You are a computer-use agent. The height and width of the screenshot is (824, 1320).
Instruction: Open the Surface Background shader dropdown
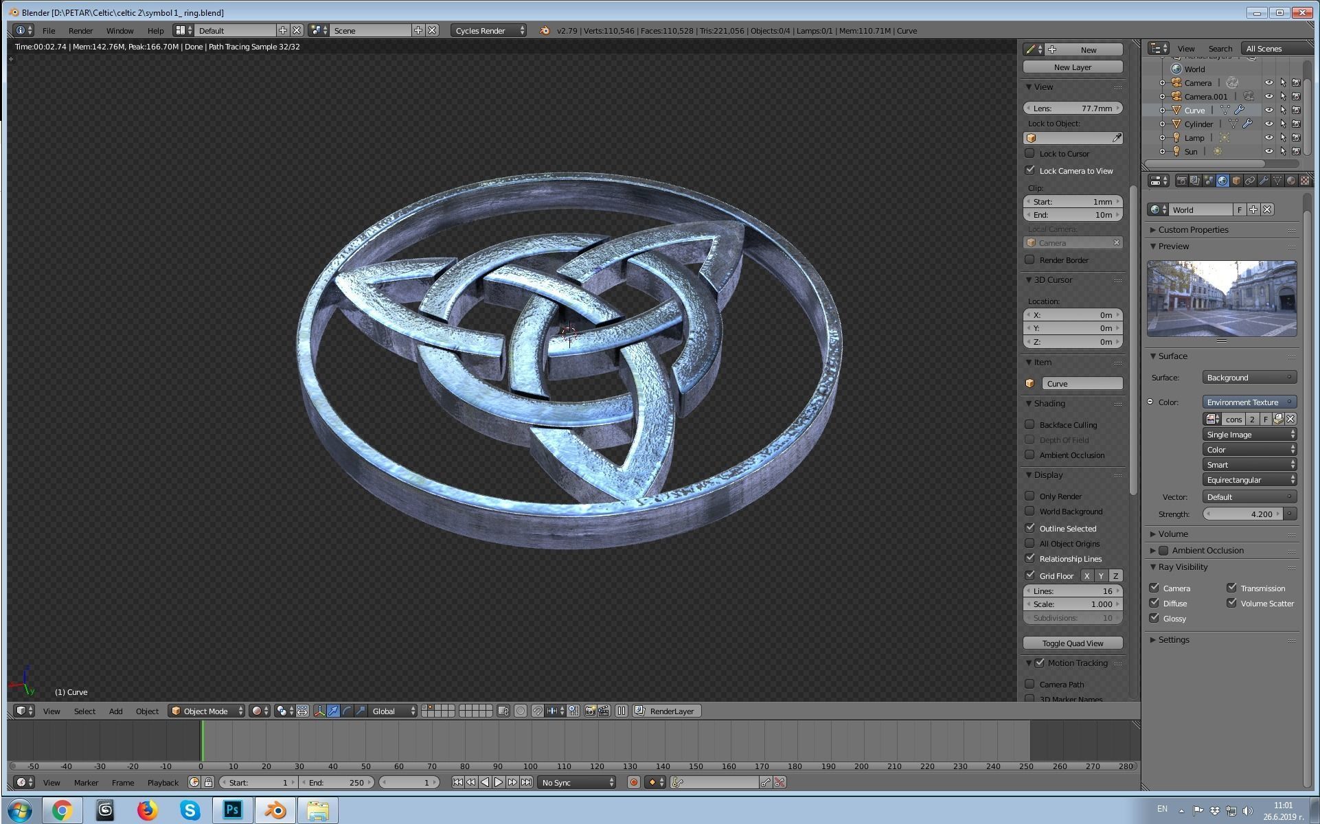pos(1249,378)
